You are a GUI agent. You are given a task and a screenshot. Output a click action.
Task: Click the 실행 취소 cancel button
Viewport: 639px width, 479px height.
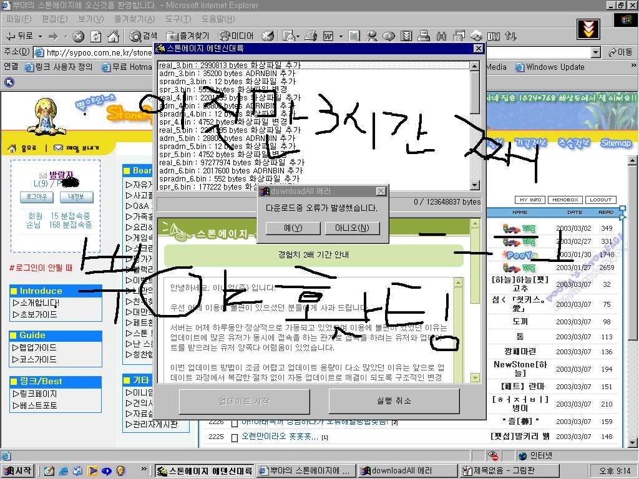[394, 401]
